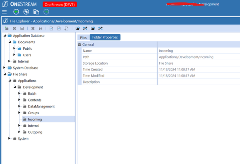Collapse the General properties section

80,45
